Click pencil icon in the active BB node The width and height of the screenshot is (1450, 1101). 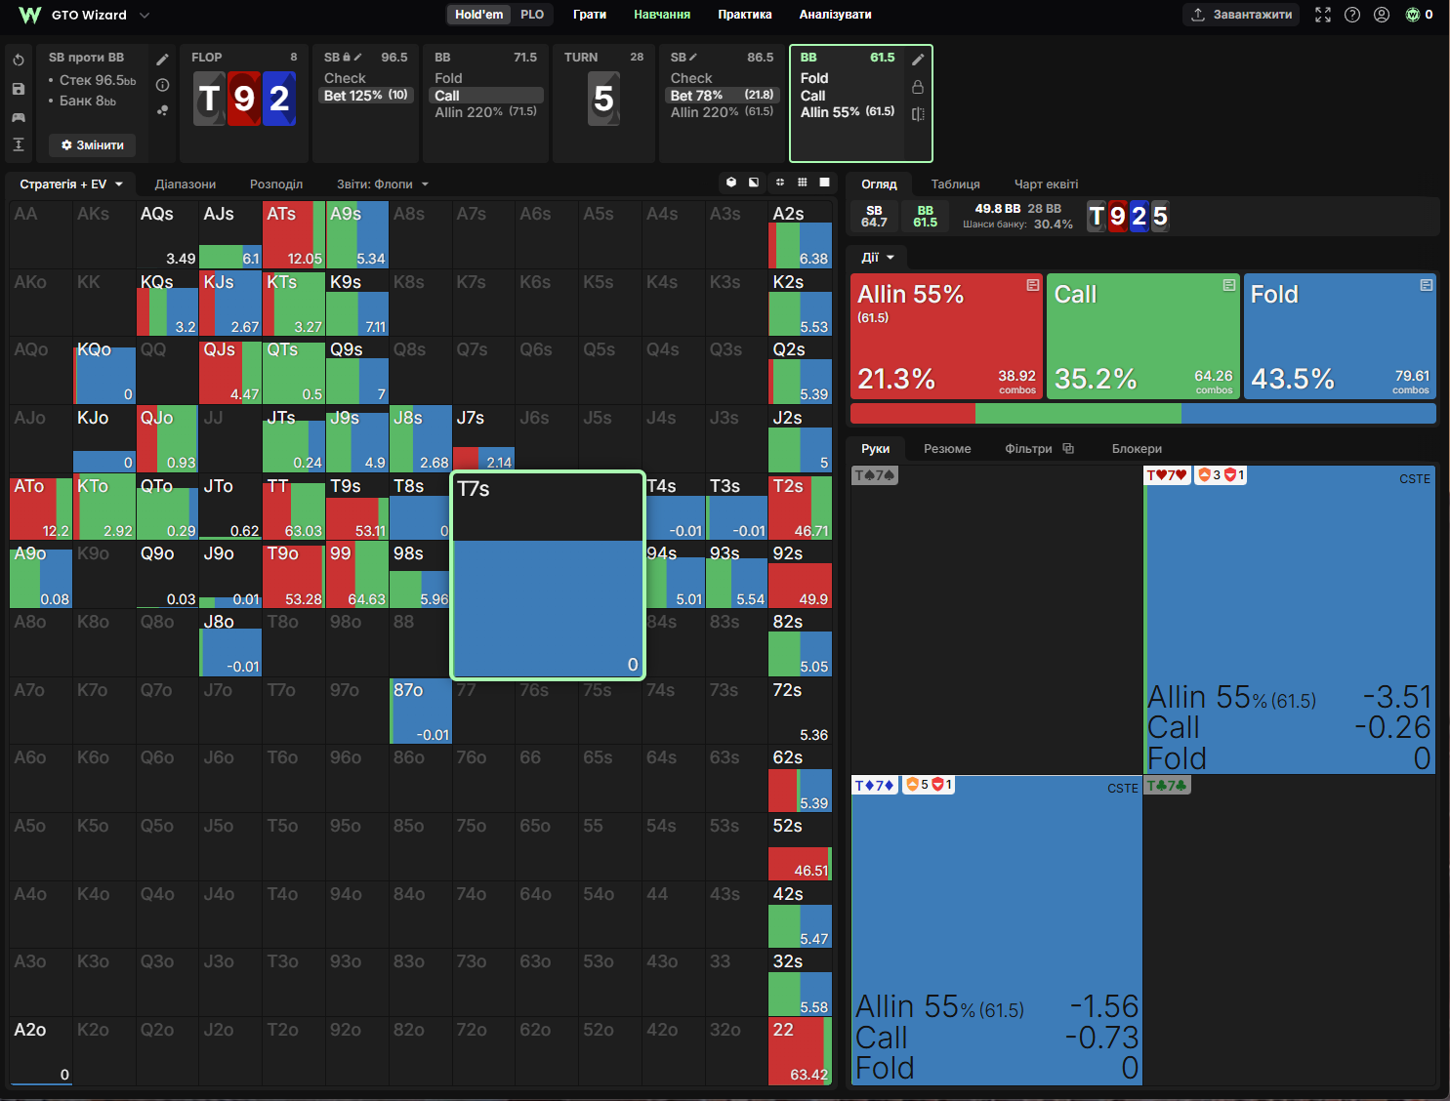point(918,60)
